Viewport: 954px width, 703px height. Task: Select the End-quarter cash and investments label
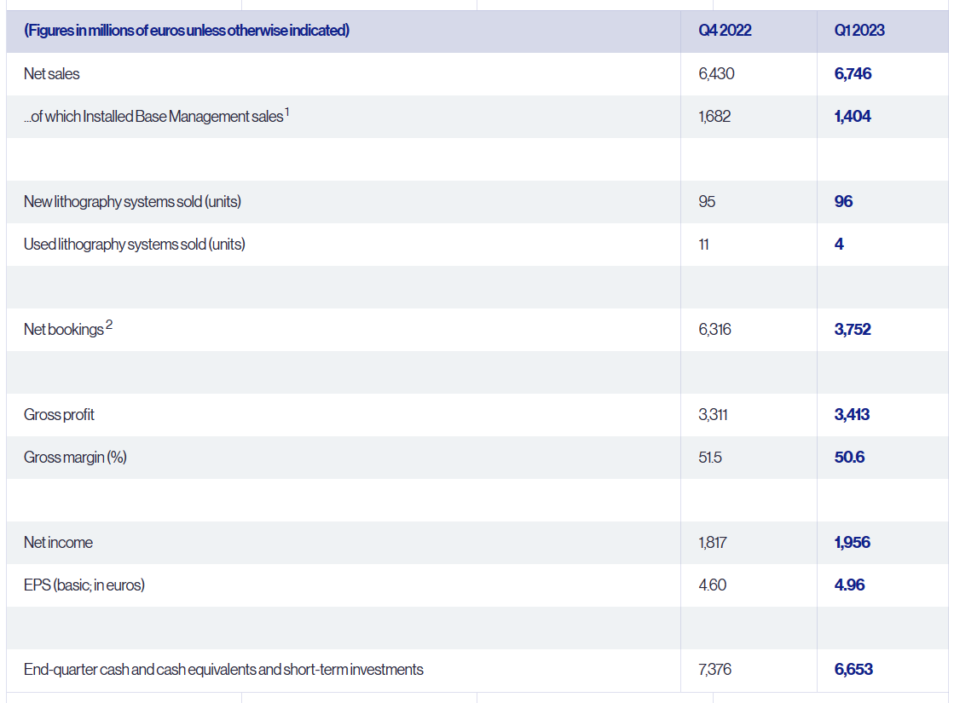(223, 670)
